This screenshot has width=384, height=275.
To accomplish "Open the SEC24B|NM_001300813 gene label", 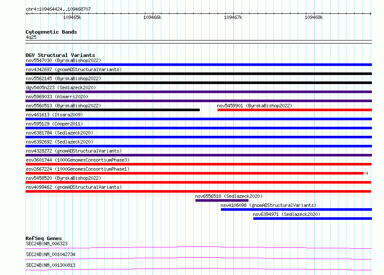I will tap(50, 265).
